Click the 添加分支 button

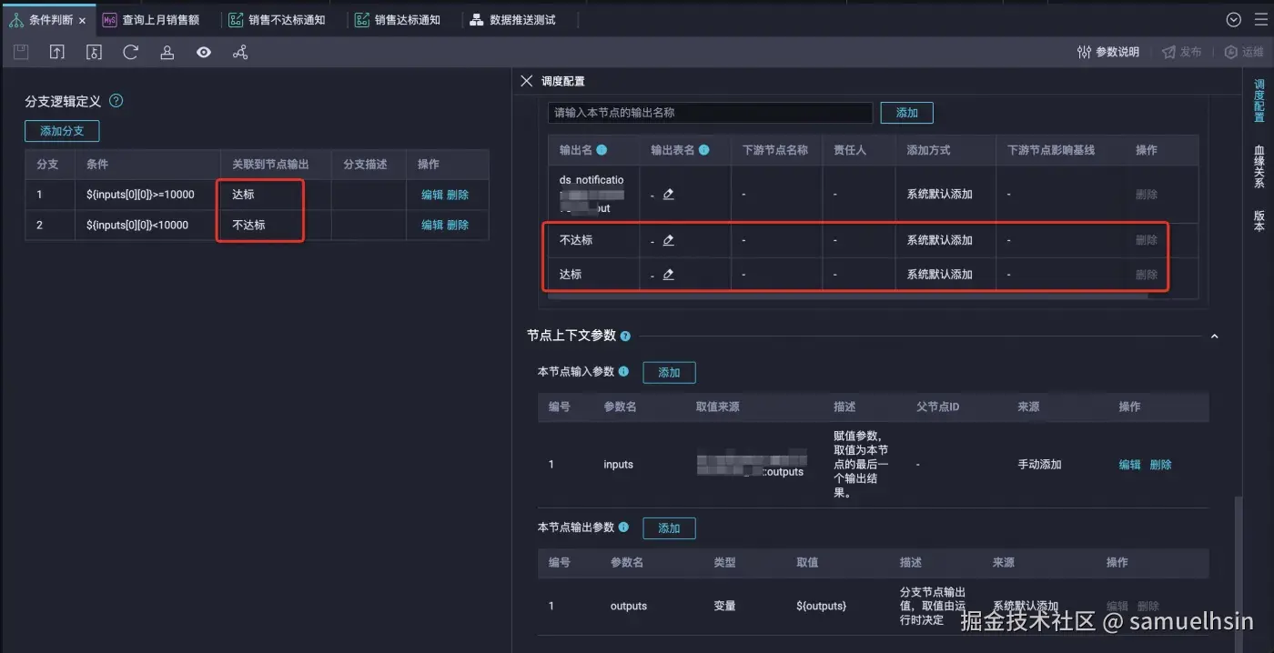click(x=62, y=131)
